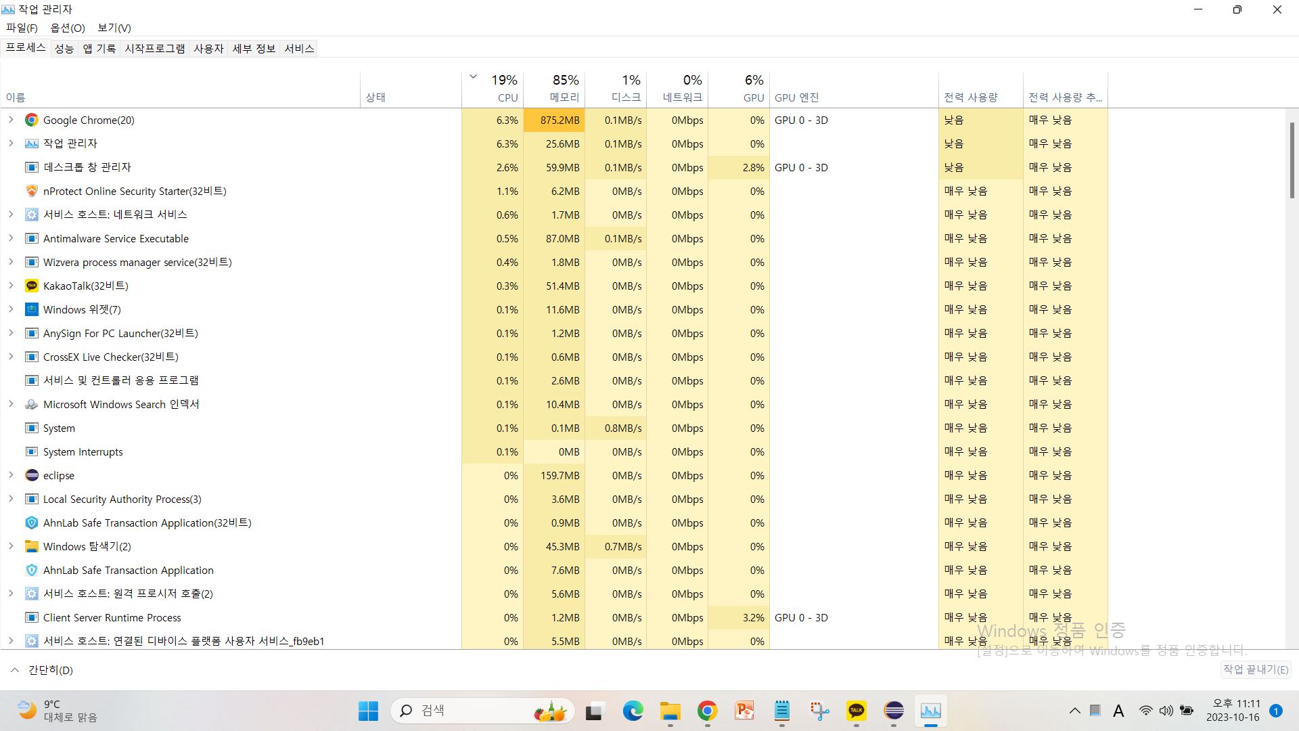
Task: Click the Task Manager taskbar icon
Action: point(931,711)
